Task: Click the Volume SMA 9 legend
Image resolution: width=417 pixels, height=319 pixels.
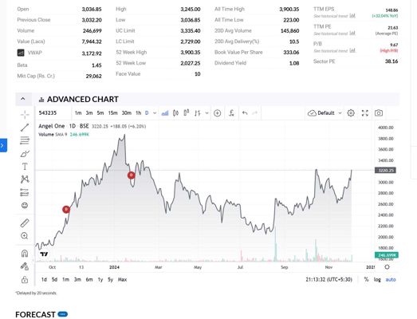Action: pyautogui.click(x=64, y=135)
